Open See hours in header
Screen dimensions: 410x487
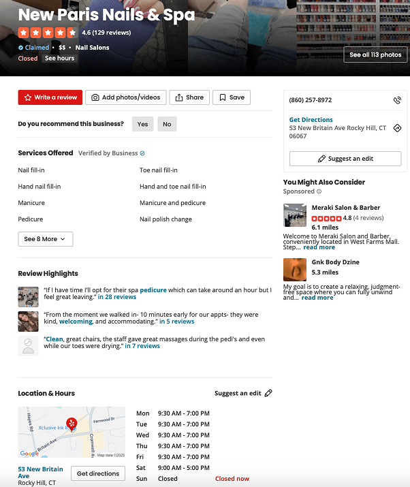tap(59, 59)
